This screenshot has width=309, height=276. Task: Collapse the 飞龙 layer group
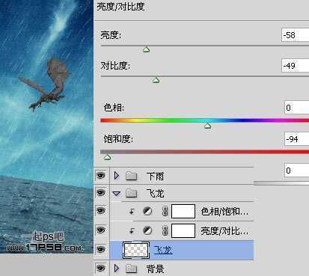click(117, 193)
